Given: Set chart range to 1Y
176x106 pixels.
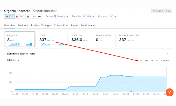Looking at the screenshot, I should coord(152,61).
